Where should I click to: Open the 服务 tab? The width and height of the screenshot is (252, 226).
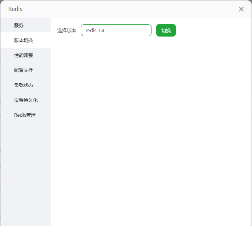pyautogui.click(x=26, y=25)
